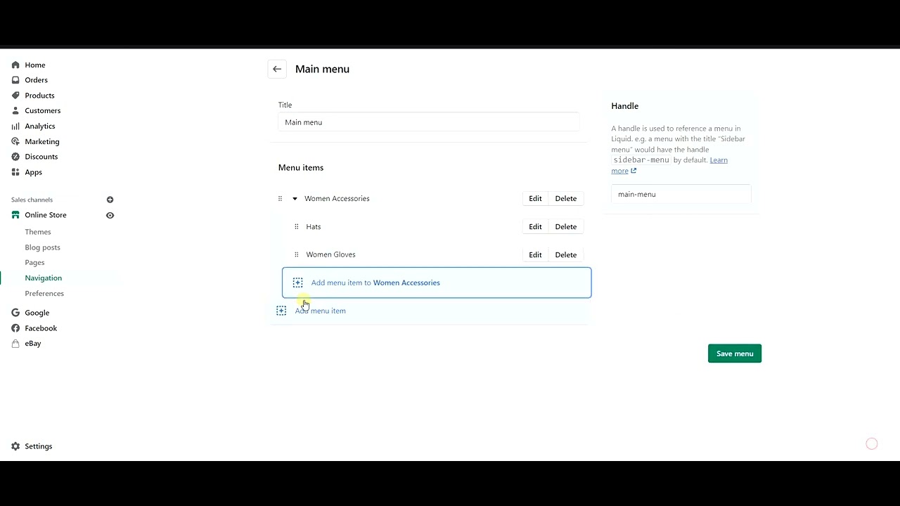Open Preferences in sidebar
This screenshot has height=506, width=900.
44,294
